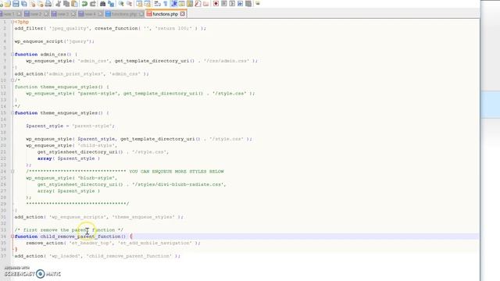
Task: Switch to the new 3 tab
Action: point(63,14)
